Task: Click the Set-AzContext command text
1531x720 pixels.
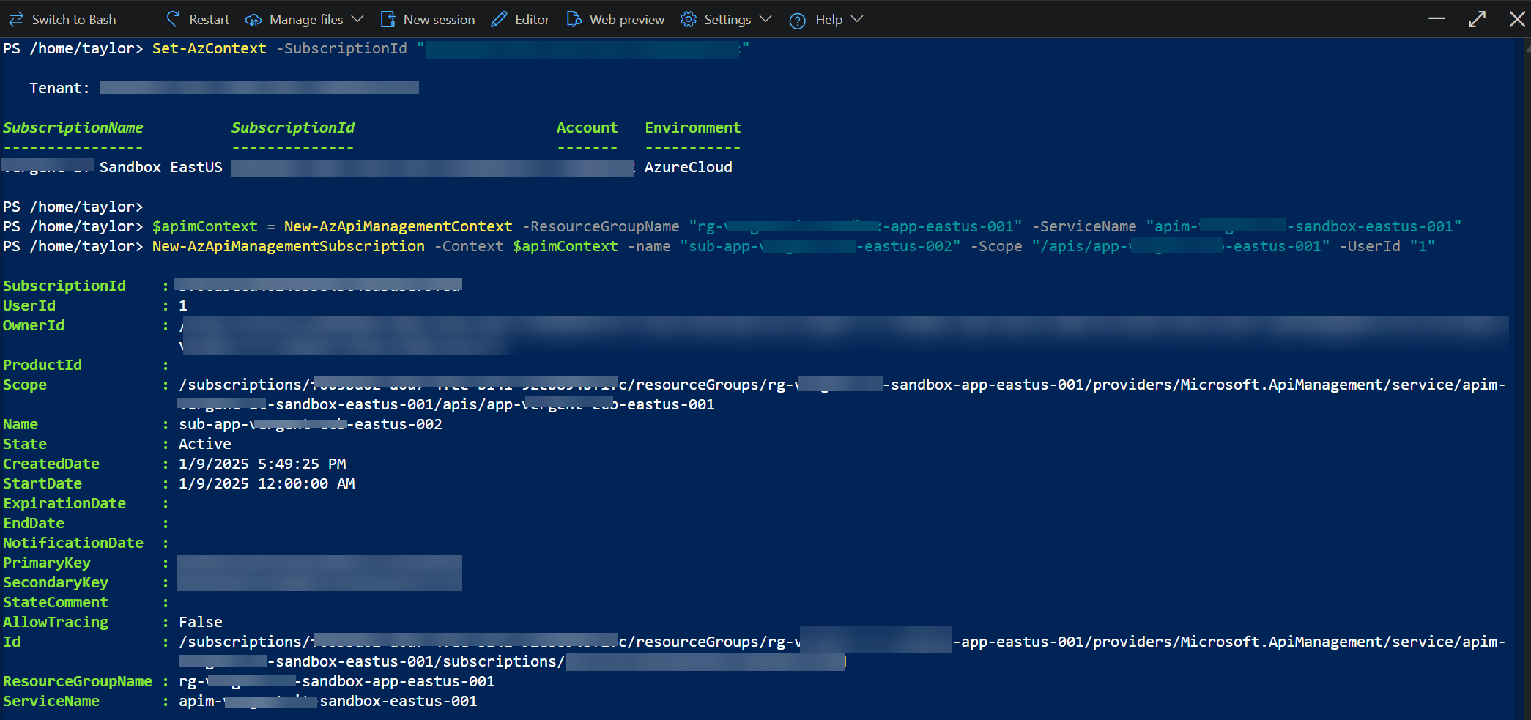Action: [210, 48]
